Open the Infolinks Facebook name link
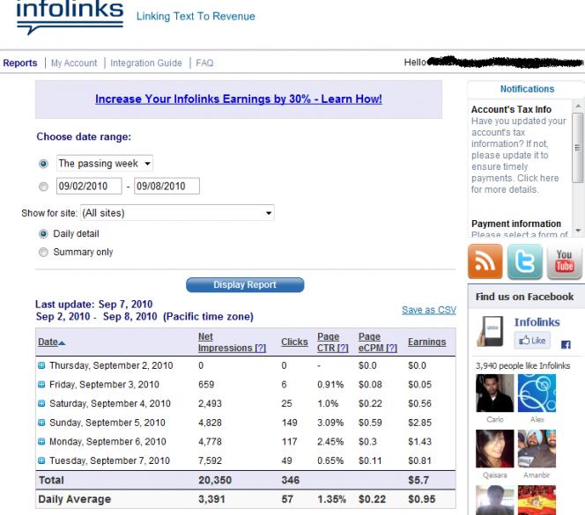This screenshot has height=515, width=585. (537, 322)
